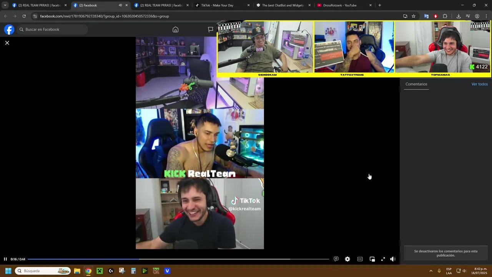Open the Google Translate extension
Viewport: 492px width, 277px height.
coord(426,16)
